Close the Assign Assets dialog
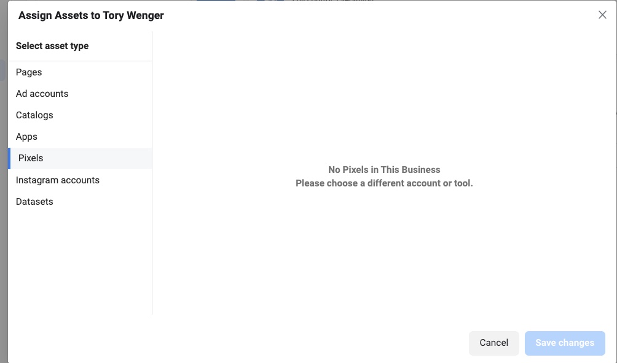The height and width of the screenshot is (363, 617). point(602,15)
